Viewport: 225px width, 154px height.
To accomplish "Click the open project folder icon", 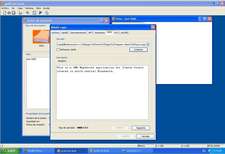I will 9,13.
